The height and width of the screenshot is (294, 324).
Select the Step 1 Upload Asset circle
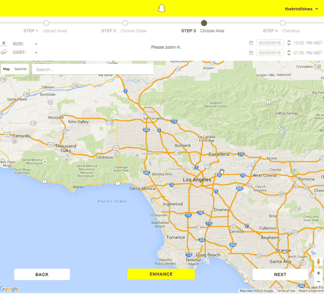click(x=46, y=23)
